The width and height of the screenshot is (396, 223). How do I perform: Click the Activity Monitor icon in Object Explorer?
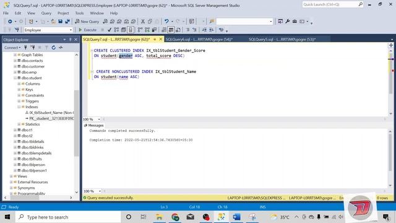(61, 48)
